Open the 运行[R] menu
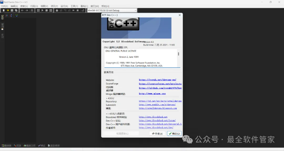This screenshot has width=284, height=151. tap(64, 6)
